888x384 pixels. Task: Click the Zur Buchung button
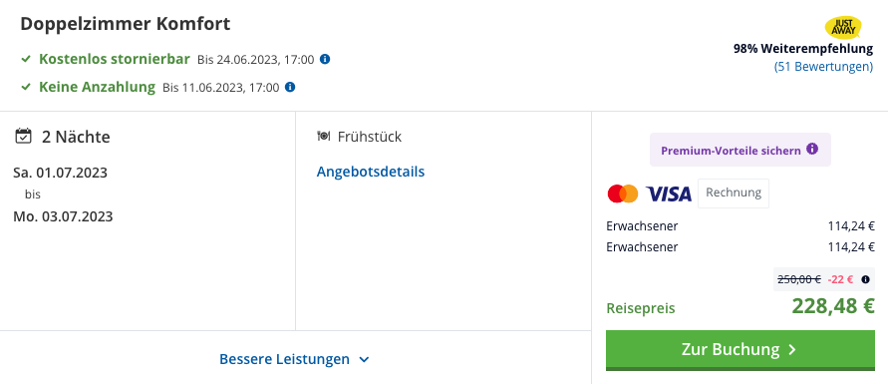(740, 350)
